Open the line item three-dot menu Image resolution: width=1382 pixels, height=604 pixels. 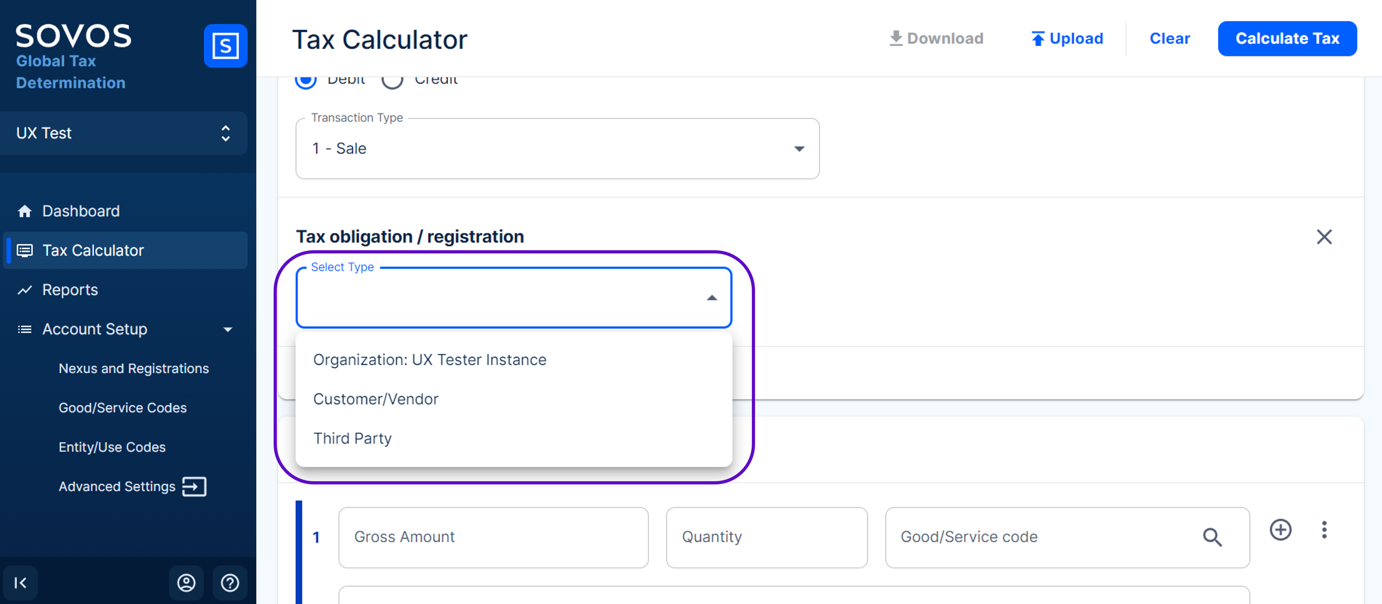(x=1324, y=530)
